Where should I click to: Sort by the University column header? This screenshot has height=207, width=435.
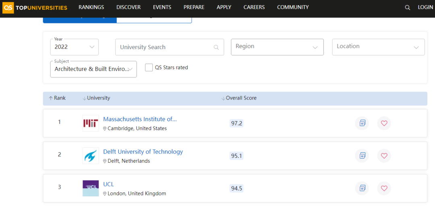click(96, 98)
